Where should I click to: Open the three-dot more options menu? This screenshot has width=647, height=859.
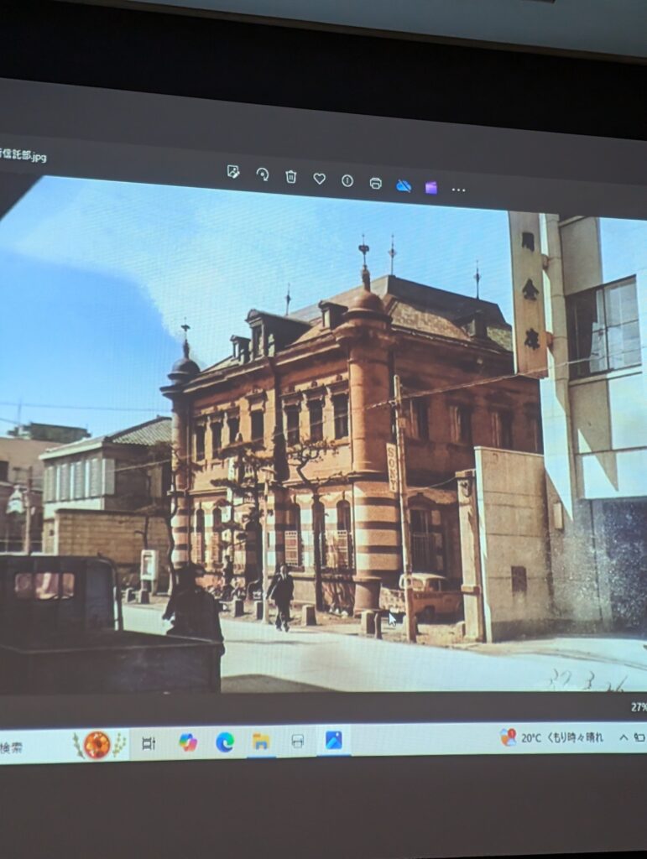[x=458, y=190]
